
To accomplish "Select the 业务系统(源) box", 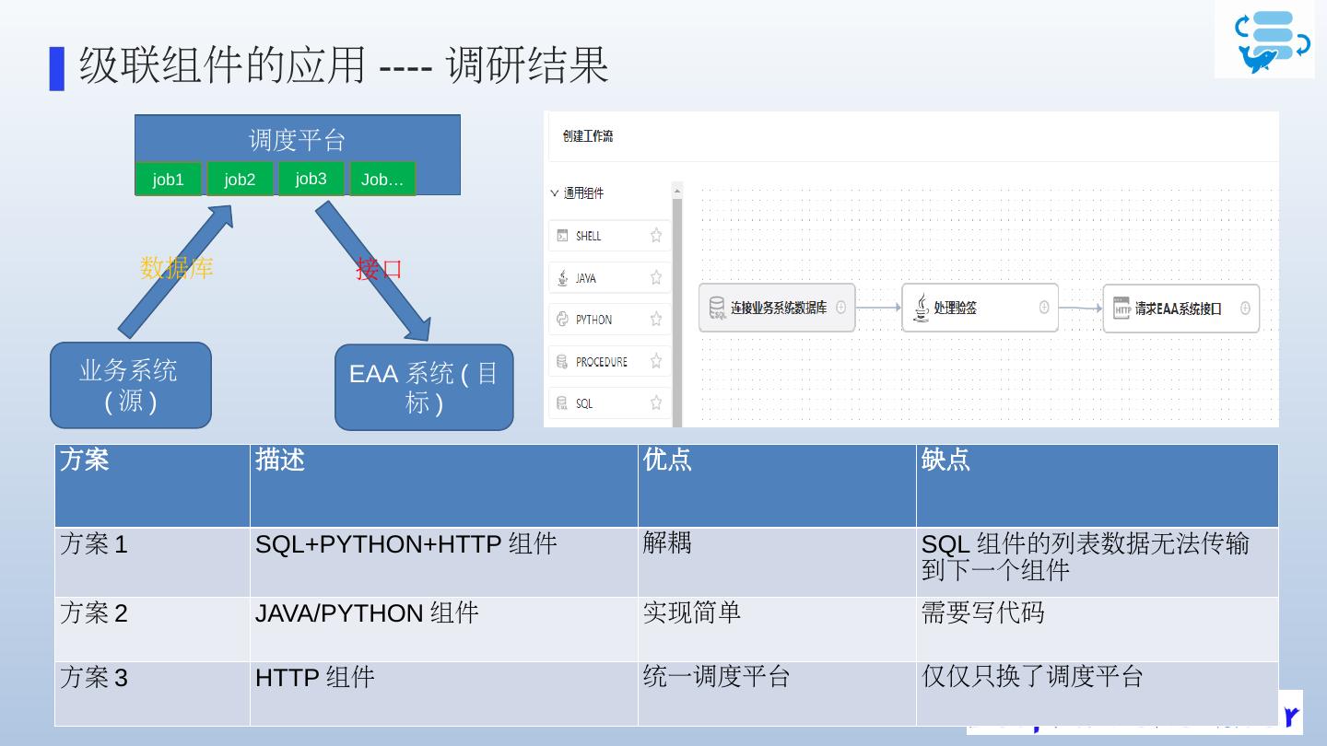I will click(x=130, y=385).
